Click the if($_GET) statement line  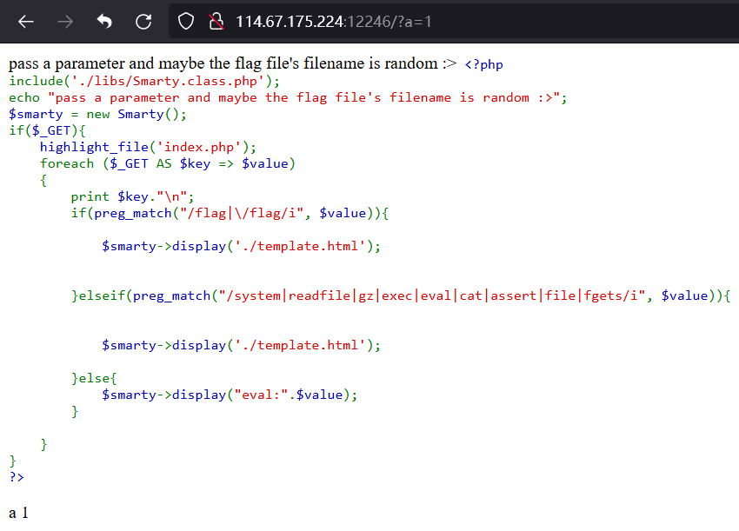tap(48, 129)
